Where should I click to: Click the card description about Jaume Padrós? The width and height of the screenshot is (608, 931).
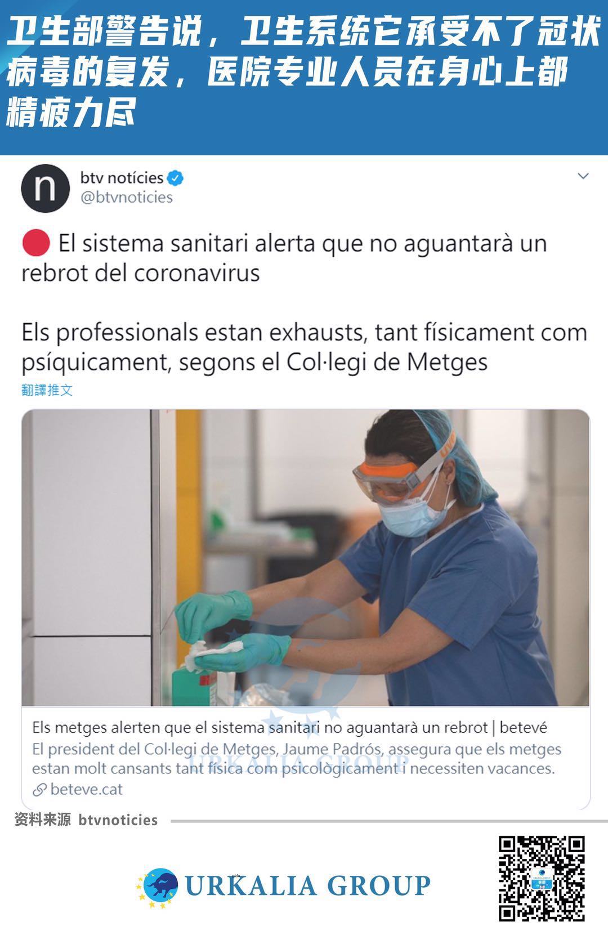[297, 759]
